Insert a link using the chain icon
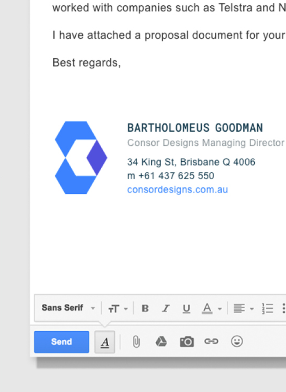 pyautogui.click(x=211, y=342)
